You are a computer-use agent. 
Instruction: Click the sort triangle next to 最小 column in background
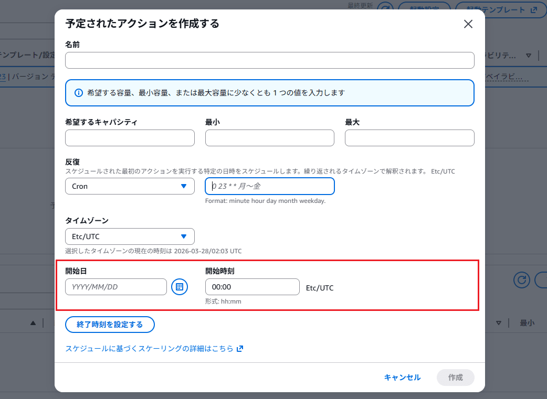coord(499,323)
